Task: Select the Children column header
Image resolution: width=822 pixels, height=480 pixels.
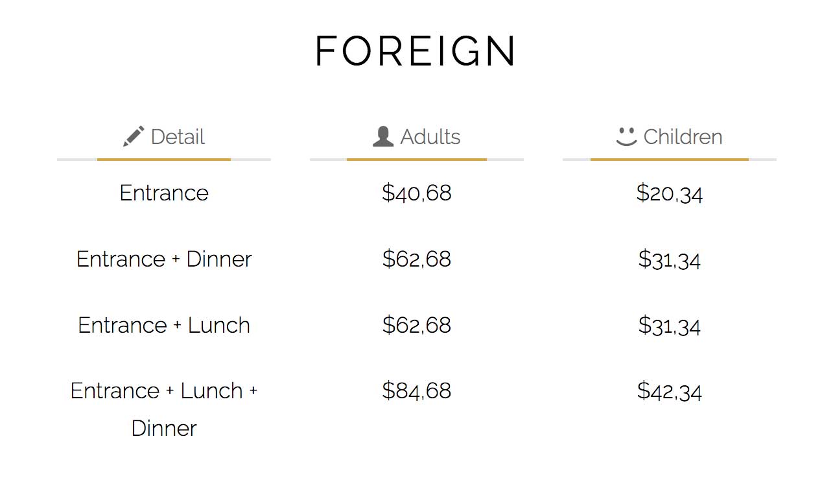Action: coord(670,137)
